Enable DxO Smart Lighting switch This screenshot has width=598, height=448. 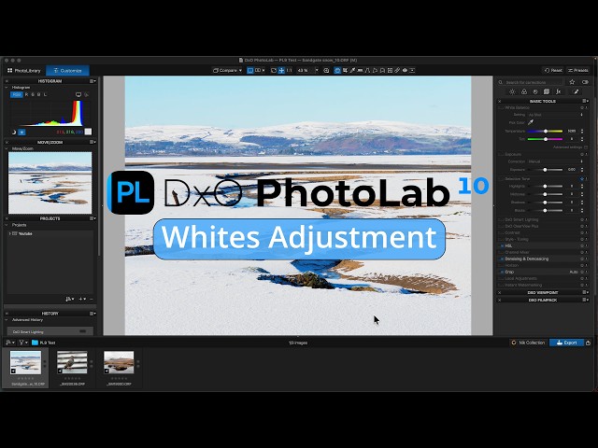click(x=503, y=220)
